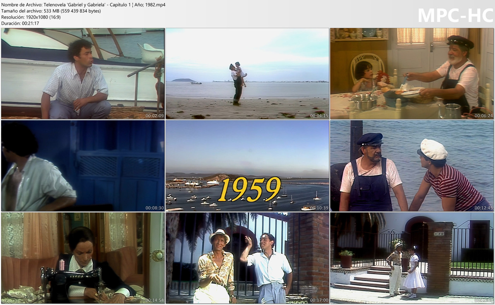This screenshot has height=305, width=495.
Task: Click the timestamp 00:02:09
Action: pyautogui.click(x=154, y=116)
